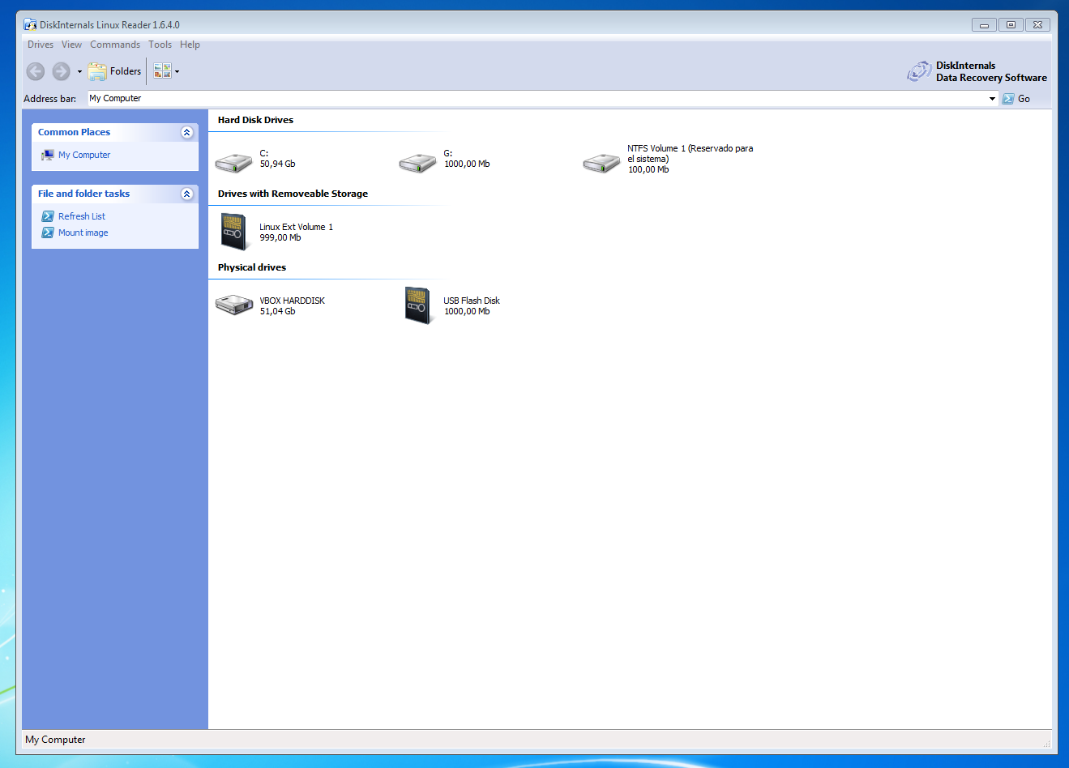The image size is (1069, 768).
Task: Click the app icon in title bar
Action: point(30,24)
